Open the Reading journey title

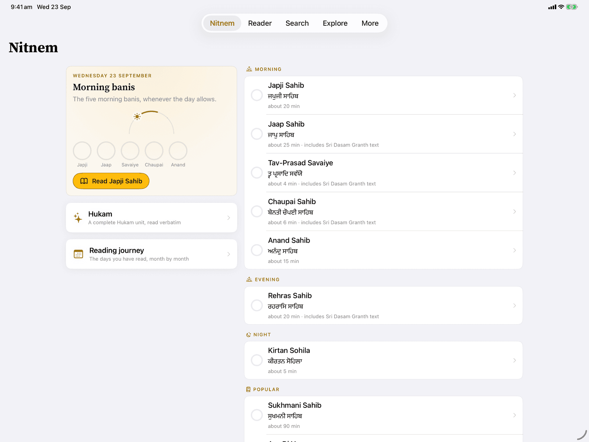117,250
